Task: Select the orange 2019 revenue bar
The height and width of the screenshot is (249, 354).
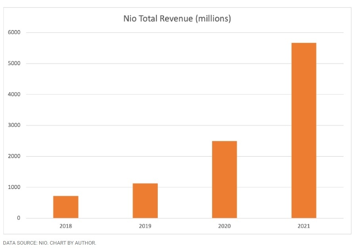Action: 145,201
